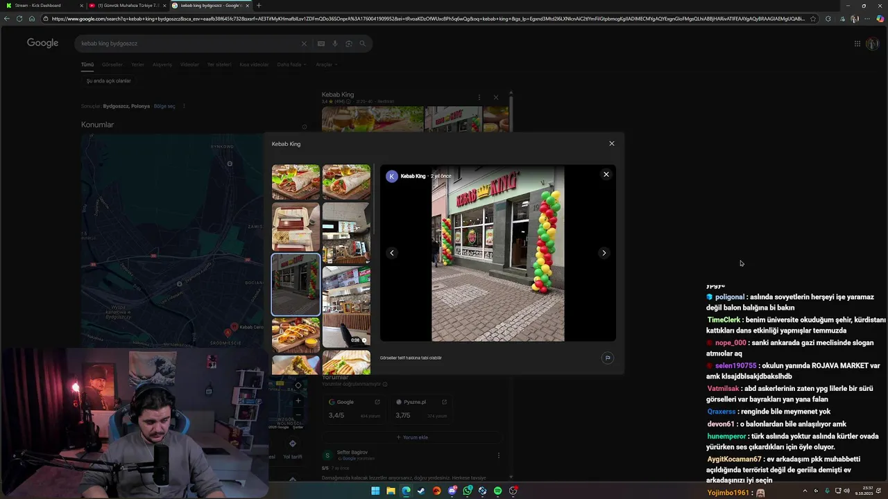Open the volume control in system tray

point(847,491)
